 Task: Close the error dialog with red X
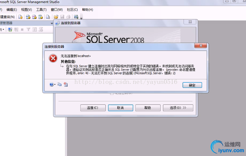pyautogui.click(x=200, y=45)
